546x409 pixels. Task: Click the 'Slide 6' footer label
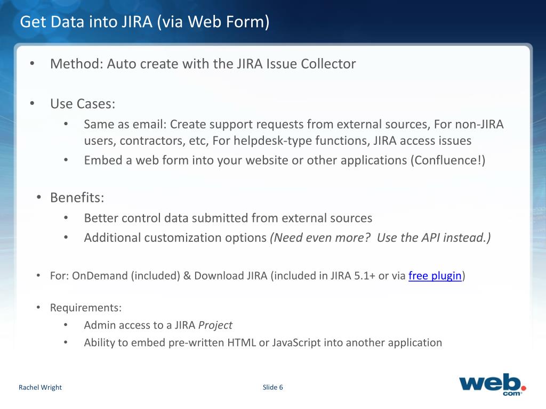click(x=272, y=388)
